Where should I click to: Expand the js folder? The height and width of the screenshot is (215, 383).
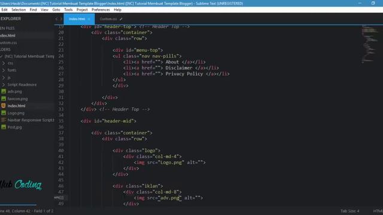4,78
